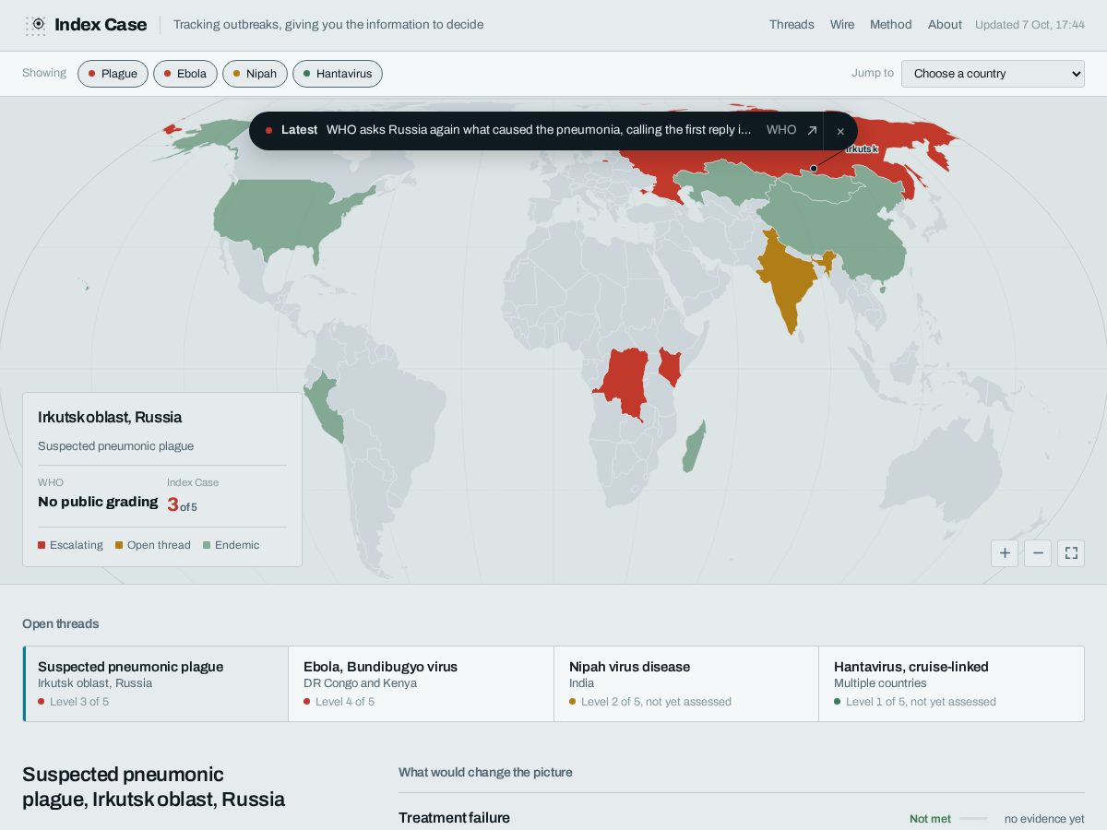1107x830 pixels.
Task: Expand map to fullscreen
Action: click(x=1071, y=553)
